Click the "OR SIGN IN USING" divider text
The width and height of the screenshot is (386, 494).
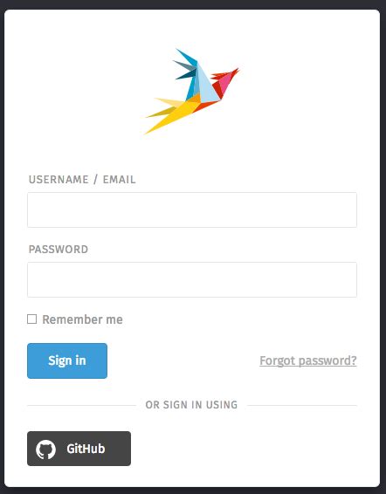tap(191, 405)
